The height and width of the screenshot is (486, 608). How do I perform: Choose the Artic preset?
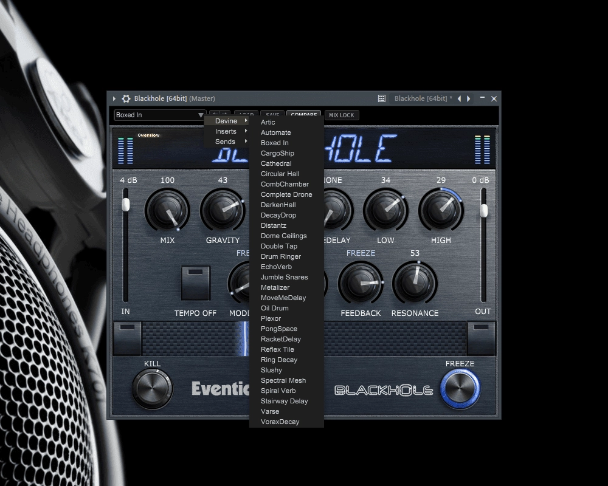(286, 122)
